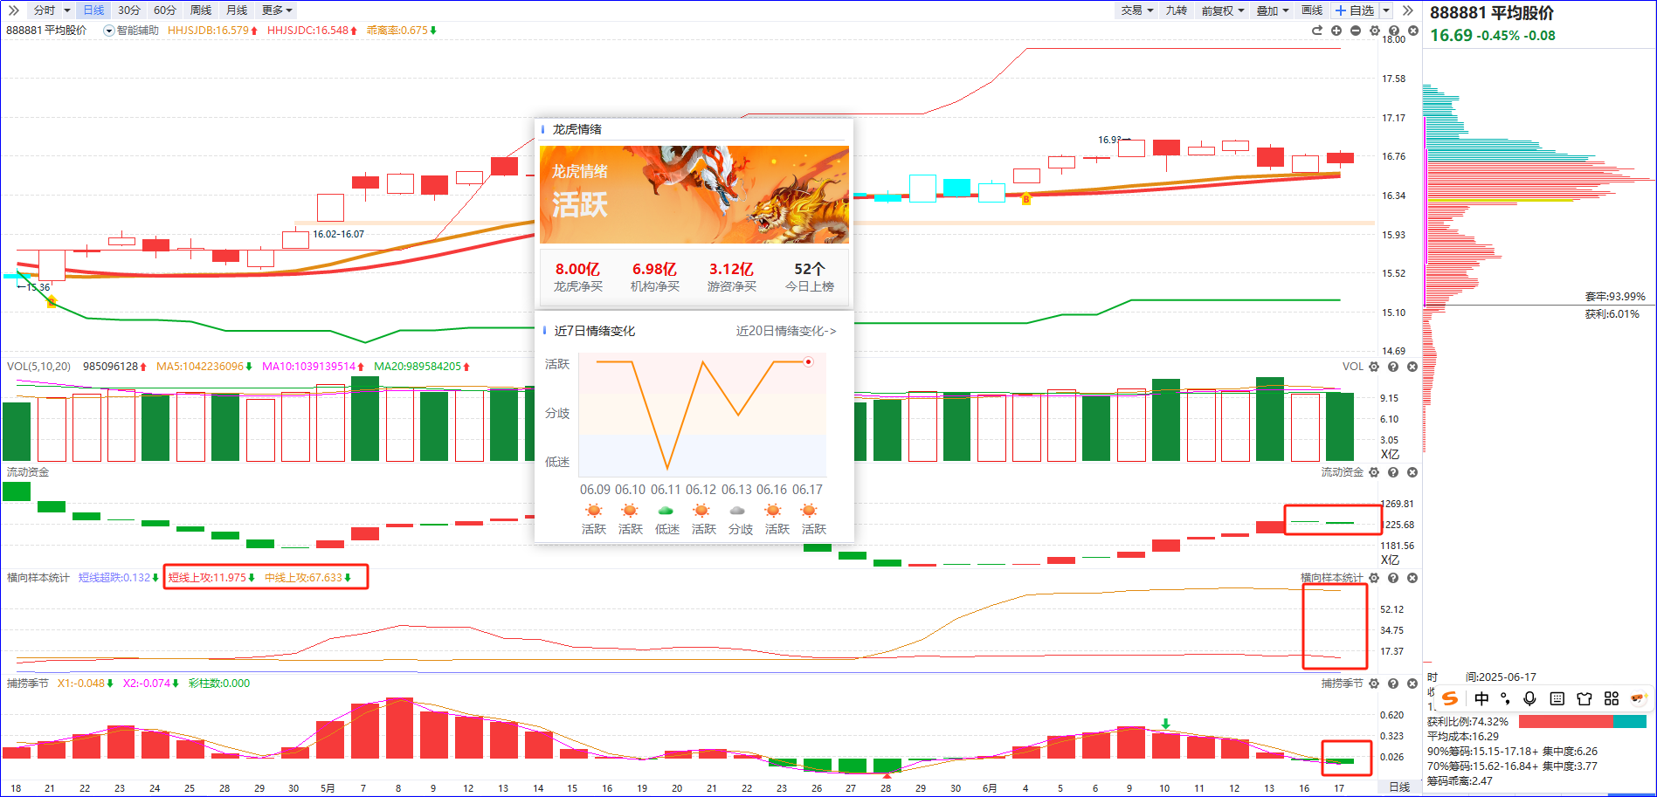Screen dimensions: 1657x797
Task: Open Sogou skin shirt icon
Action: 1585,698
